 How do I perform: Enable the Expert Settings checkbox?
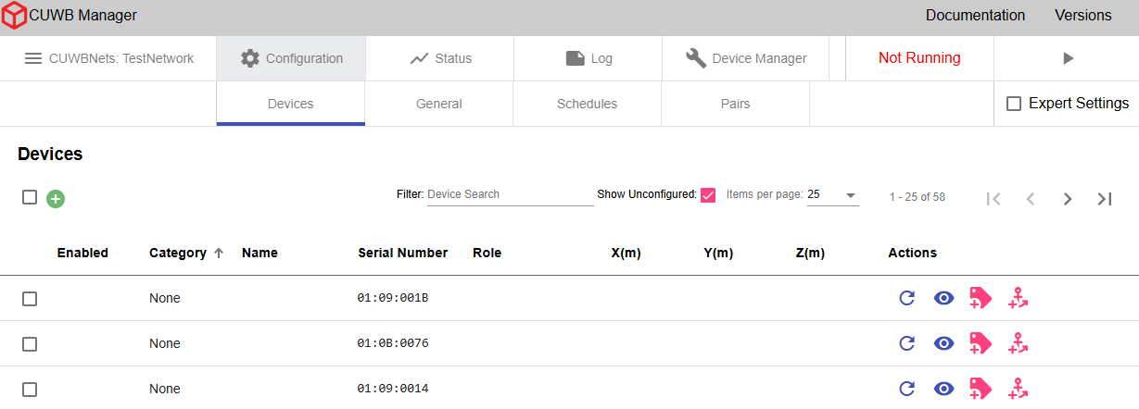click(x=1014, y=104)
